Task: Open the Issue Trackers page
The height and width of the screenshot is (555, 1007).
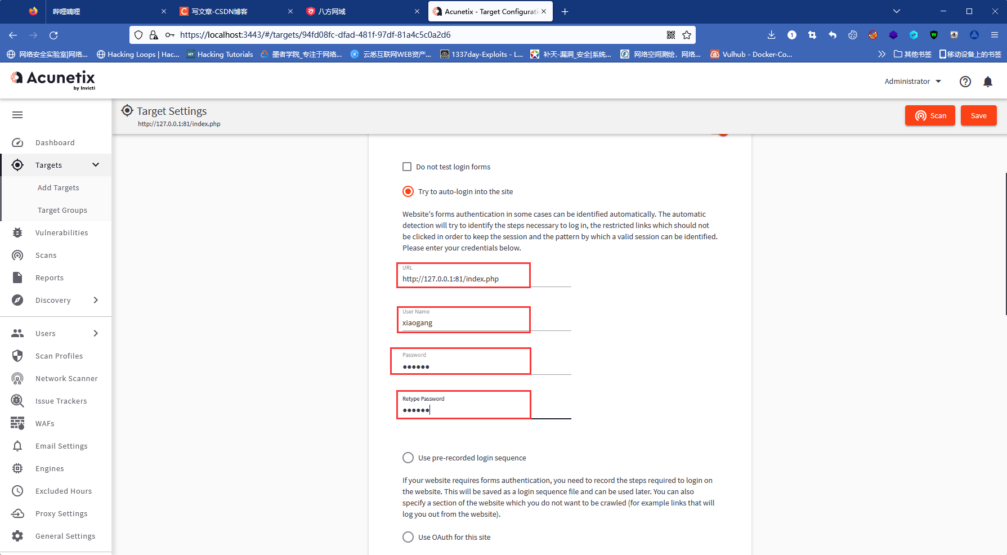Action: (x=61, y=401)
